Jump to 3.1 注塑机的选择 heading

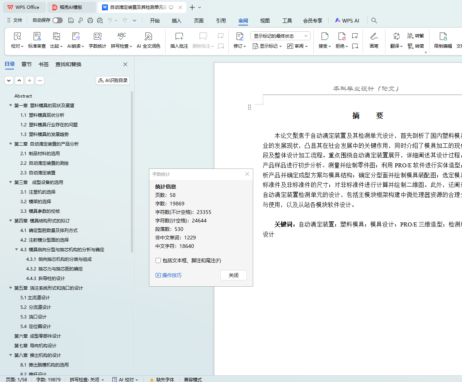tap(38, 192)
